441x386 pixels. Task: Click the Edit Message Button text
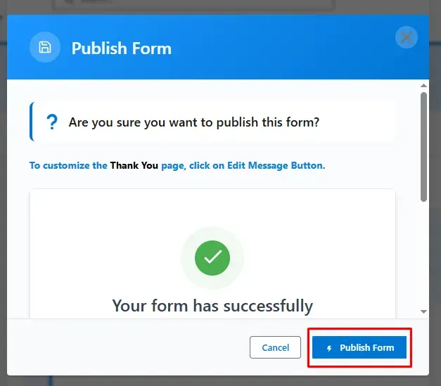click(x=276, y=165)
